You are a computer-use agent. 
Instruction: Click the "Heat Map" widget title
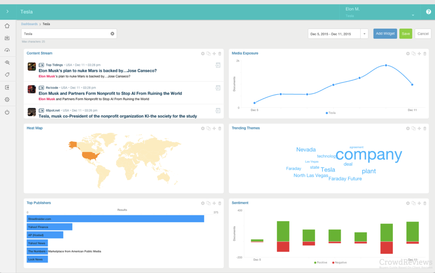point(35,128)
